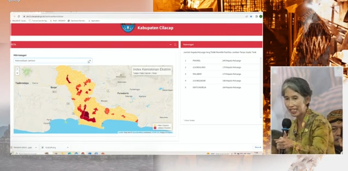Open the Pilih Kategori dropdown
This screenshot has height=171, width=348.
point(53,61)
